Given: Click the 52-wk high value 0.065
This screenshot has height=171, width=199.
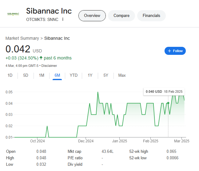Looking at the screenshot, I should tap(171, 151).
